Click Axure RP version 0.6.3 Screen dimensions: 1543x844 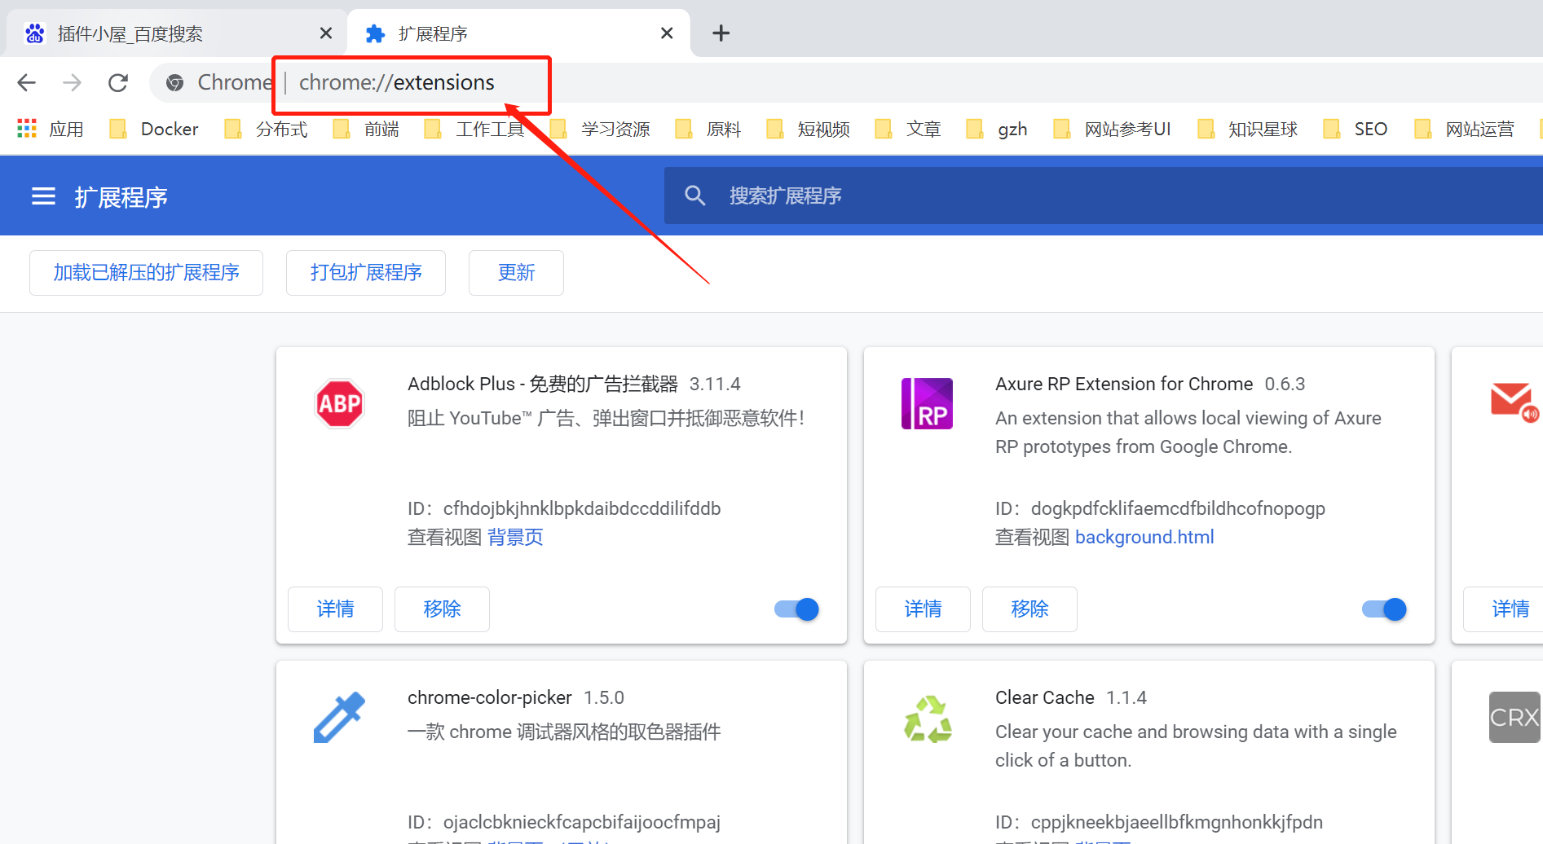click(1285, 384)
